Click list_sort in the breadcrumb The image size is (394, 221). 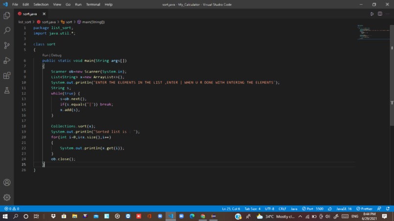click(24, 22)
